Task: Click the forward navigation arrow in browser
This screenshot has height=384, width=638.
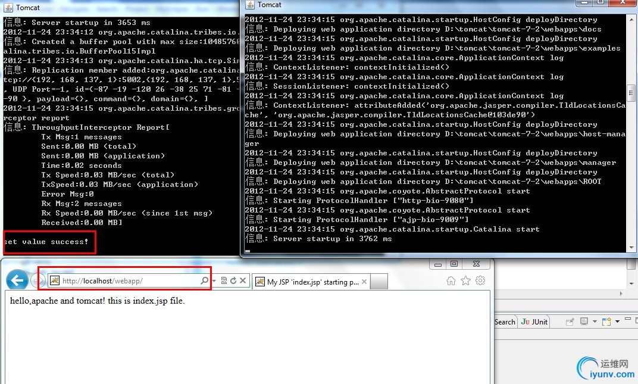Action: tap(39, 280)
